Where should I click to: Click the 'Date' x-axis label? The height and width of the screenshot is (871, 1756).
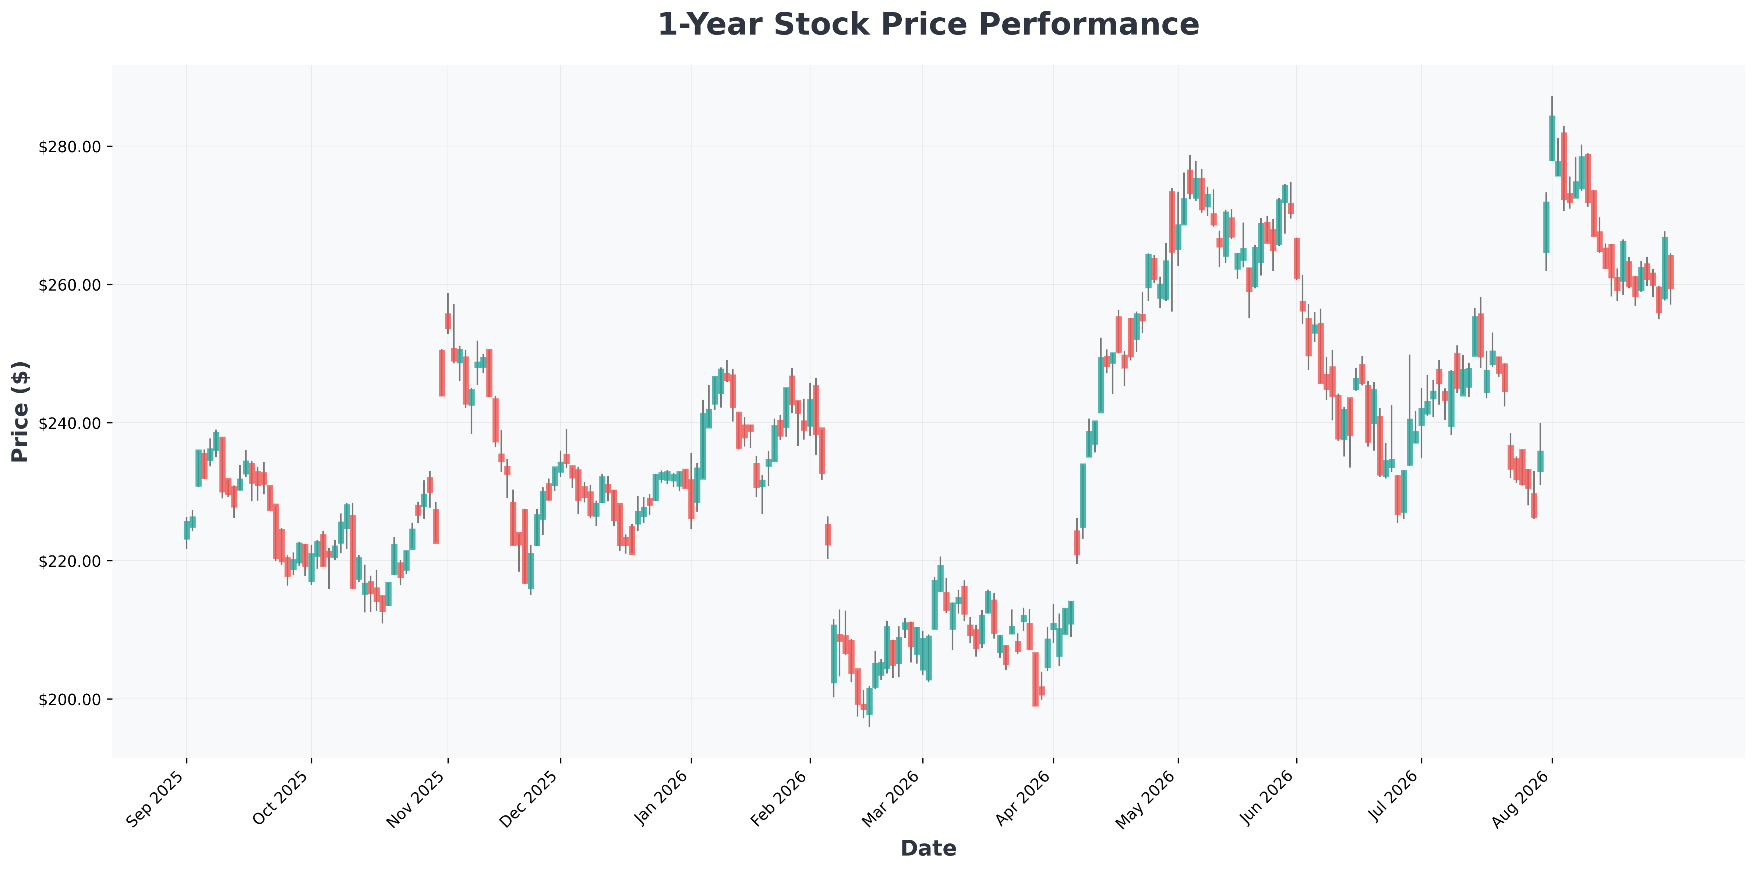point(928,848)
